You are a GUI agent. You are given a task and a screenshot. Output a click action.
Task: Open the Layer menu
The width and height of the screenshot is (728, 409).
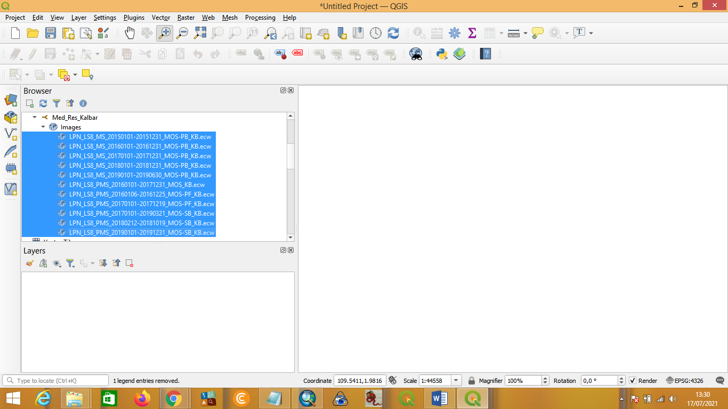79,18
